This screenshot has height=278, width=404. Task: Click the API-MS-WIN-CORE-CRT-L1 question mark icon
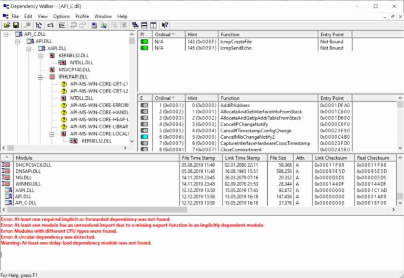[64, 84]
